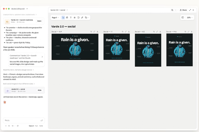Click the reorder icon on Social — 4:5

(154, 32)
